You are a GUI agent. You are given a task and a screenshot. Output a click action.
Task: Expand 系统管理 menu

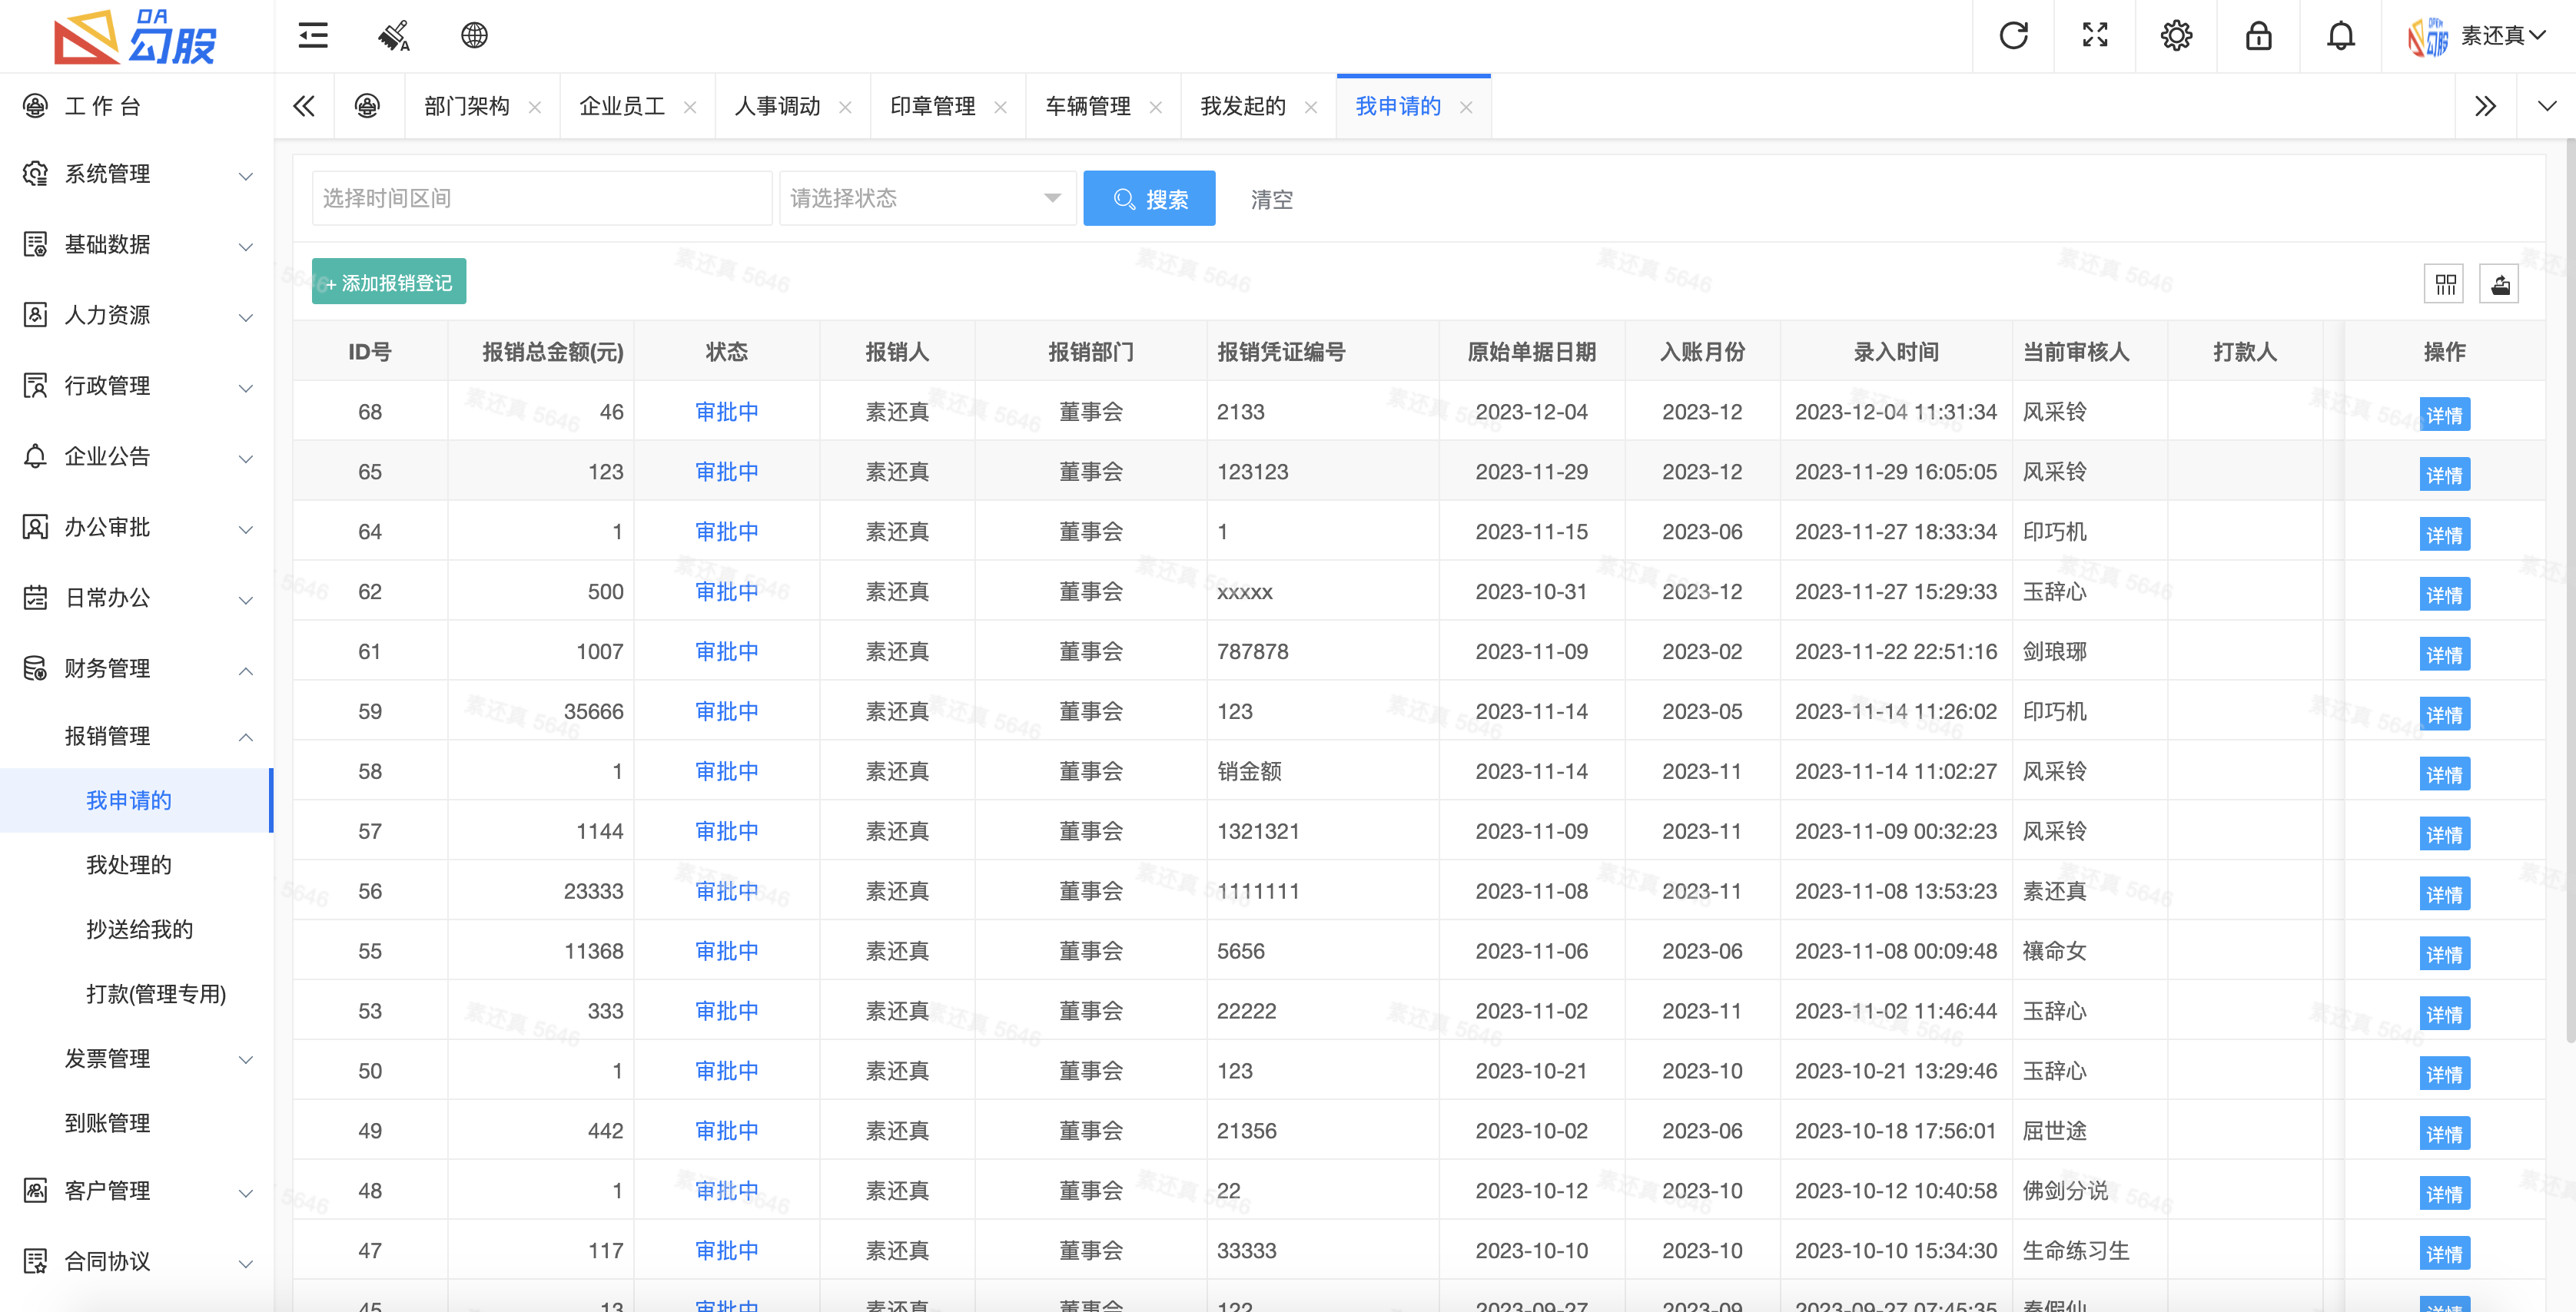coord(136,174)
